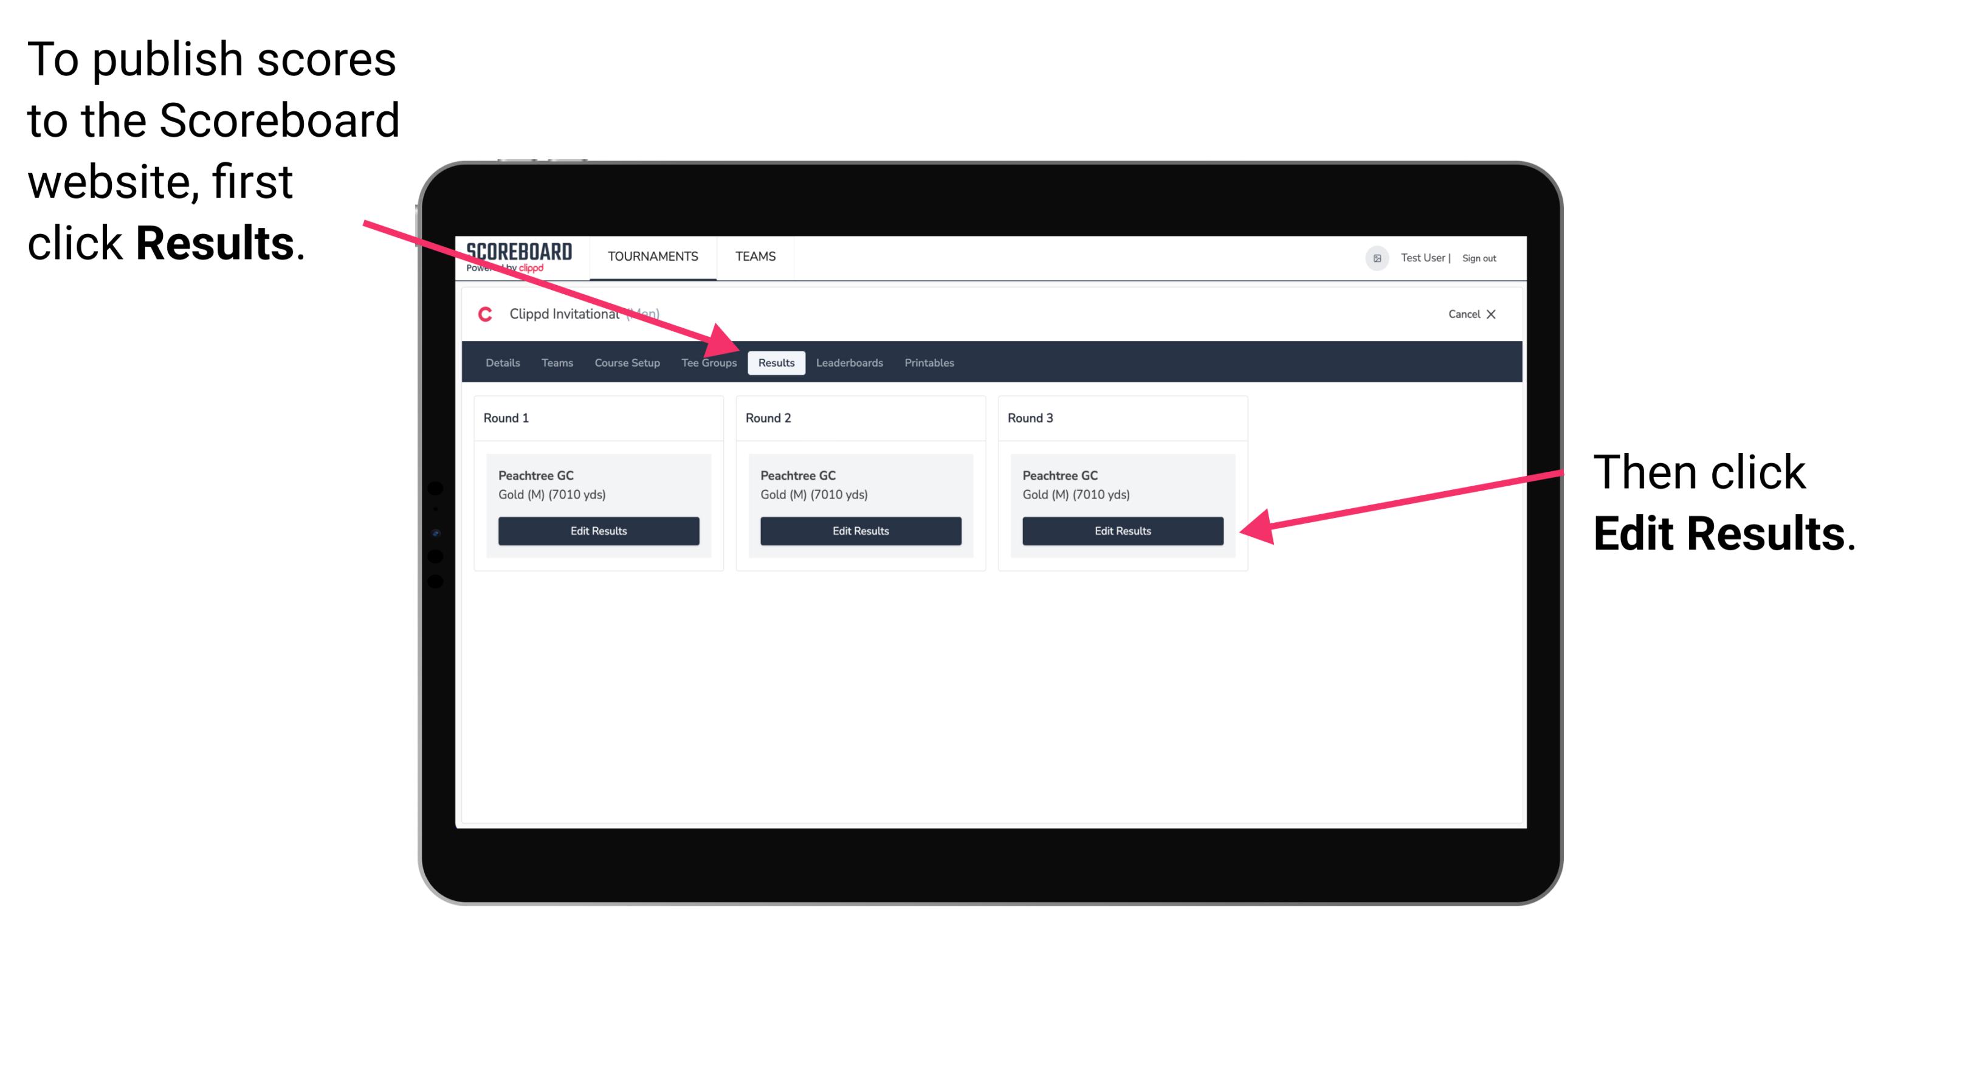
Task: Click Edit Results for Round 3
Action: click(1123, 530)
